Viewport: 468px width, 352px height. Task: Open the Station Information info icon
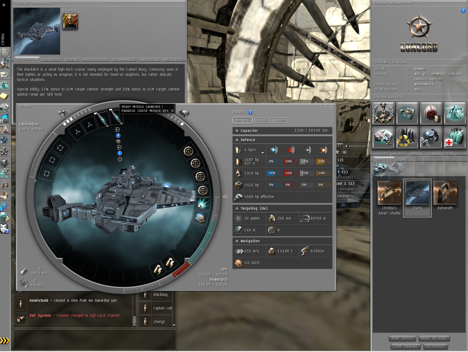coord(463,11)
